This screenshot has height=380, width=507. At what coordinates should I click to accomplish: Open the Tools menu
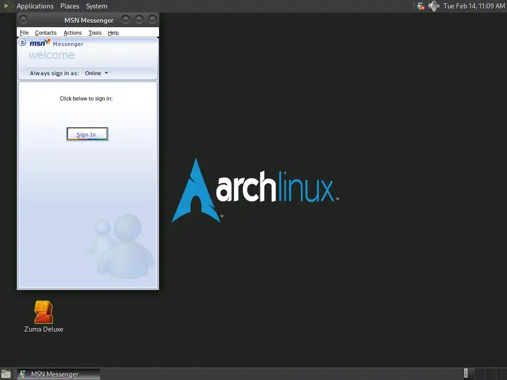(x=95, y=33)
